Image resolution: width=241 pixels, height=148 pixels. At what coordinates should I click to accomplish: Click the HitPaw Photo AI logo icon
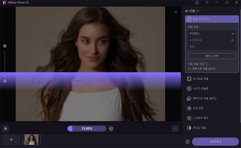pos(4,2)
